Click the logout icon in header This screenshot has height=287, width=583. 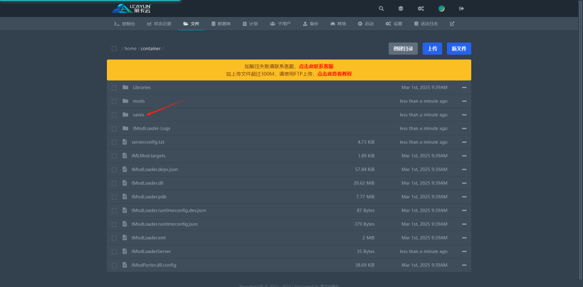(462, 8)
